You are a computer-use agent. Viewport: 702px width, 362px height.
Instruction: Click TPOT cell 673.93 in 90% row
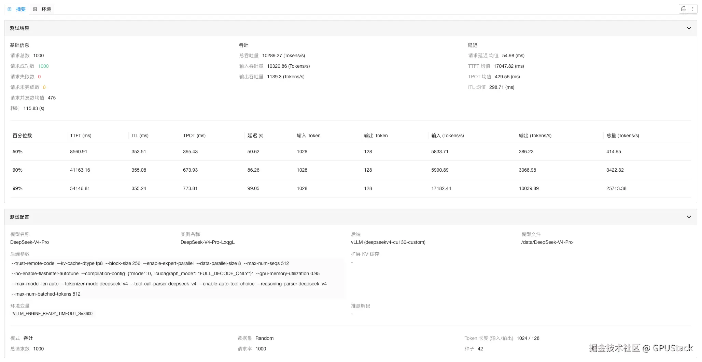click(x=190, y=170)
